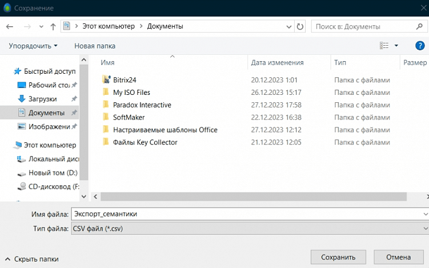Screen dimensions: 429x268
Task: Click the 'My ISO Files' folder icon
Action: 106,92
